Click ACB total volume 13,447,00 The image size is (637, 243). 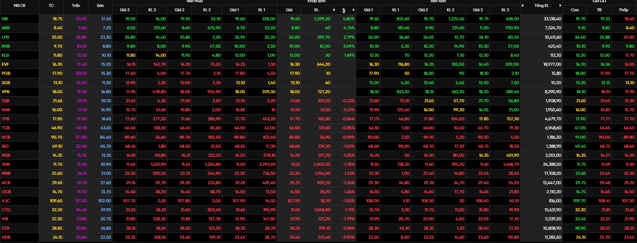552,183
